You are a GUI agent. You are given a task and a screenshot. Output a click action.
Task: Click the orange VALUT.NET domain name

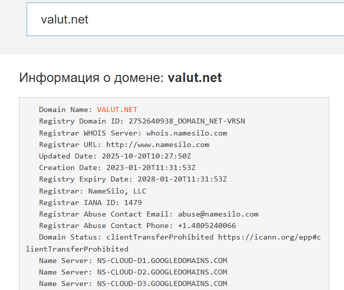[x=117, y=109]
